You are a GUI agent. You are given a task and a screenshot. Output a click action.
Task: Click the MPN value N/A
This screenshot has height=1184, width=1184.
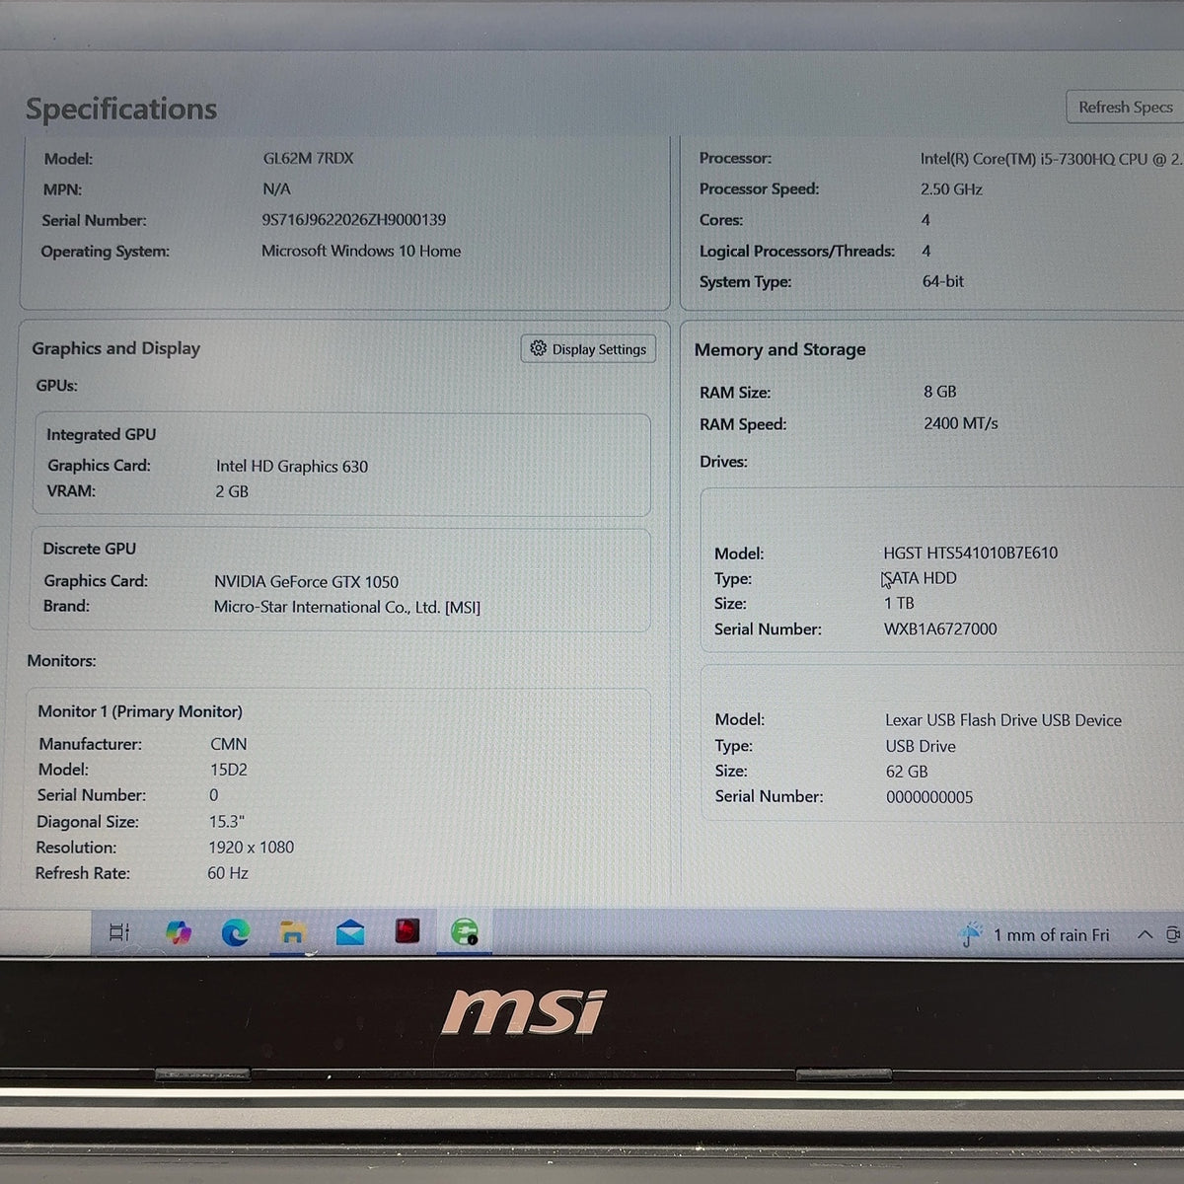coord(276,188)
